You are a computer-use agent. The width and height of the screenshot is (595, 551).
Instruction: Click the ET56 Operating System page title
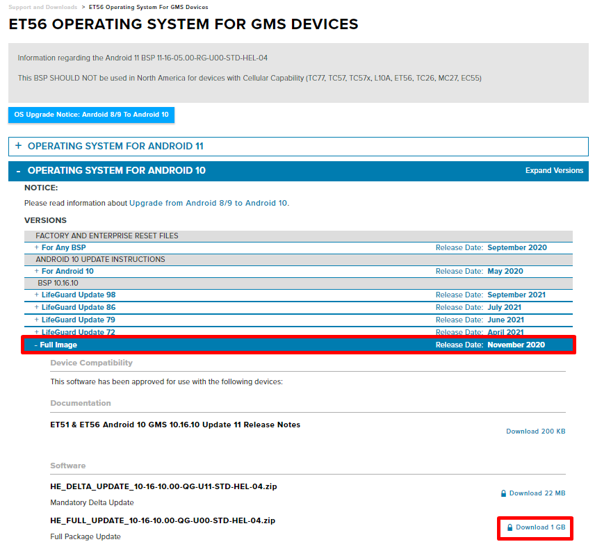coord(184,24)
